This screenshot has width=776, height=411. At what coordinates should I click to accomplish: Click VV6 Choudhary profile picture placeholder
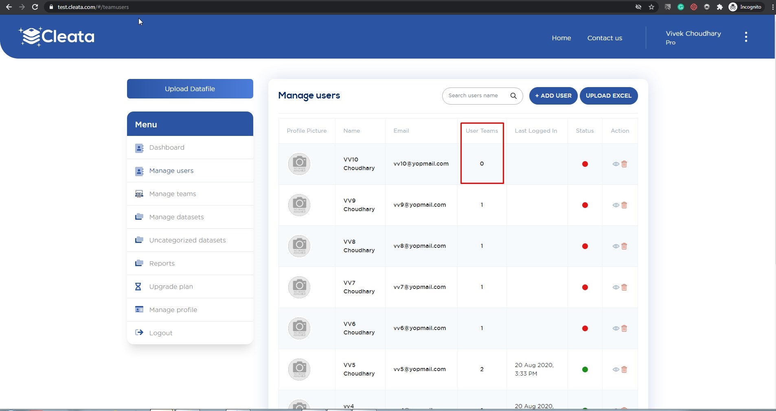pyautogui.click(x=299, y=328)
